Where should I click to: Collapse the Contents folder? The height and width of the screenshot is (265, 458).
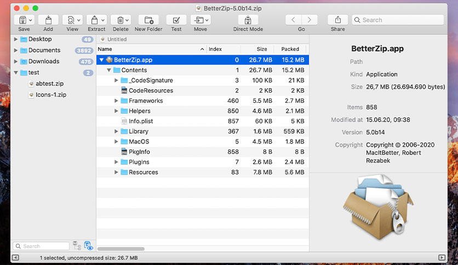(108, 70)
